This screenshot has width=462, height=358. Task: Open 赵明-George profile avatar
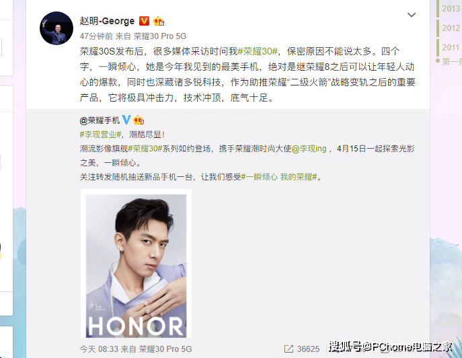pyautogui.click(x=56, y=28)
